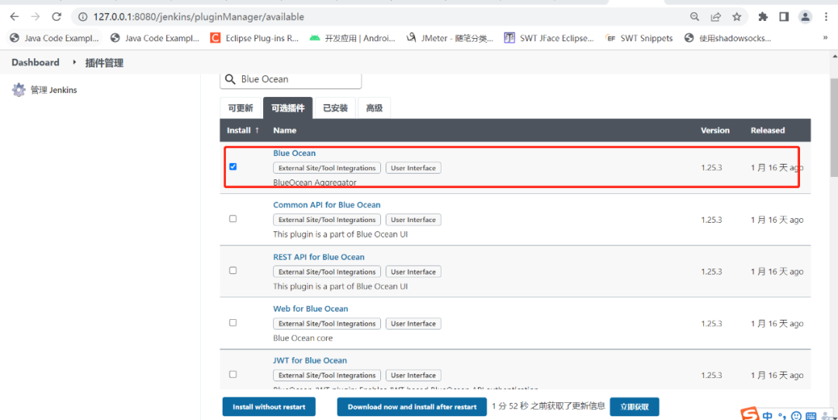Toggle the Sogou 中 language mode icon
The width and height of the screenshot is (838, 420).
(767, 415)
